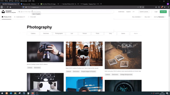Viewport: 170px width, 95px height.
Task: Click the Unsplash logo icon
Action: pyautogui.click(x=3, y=12)
